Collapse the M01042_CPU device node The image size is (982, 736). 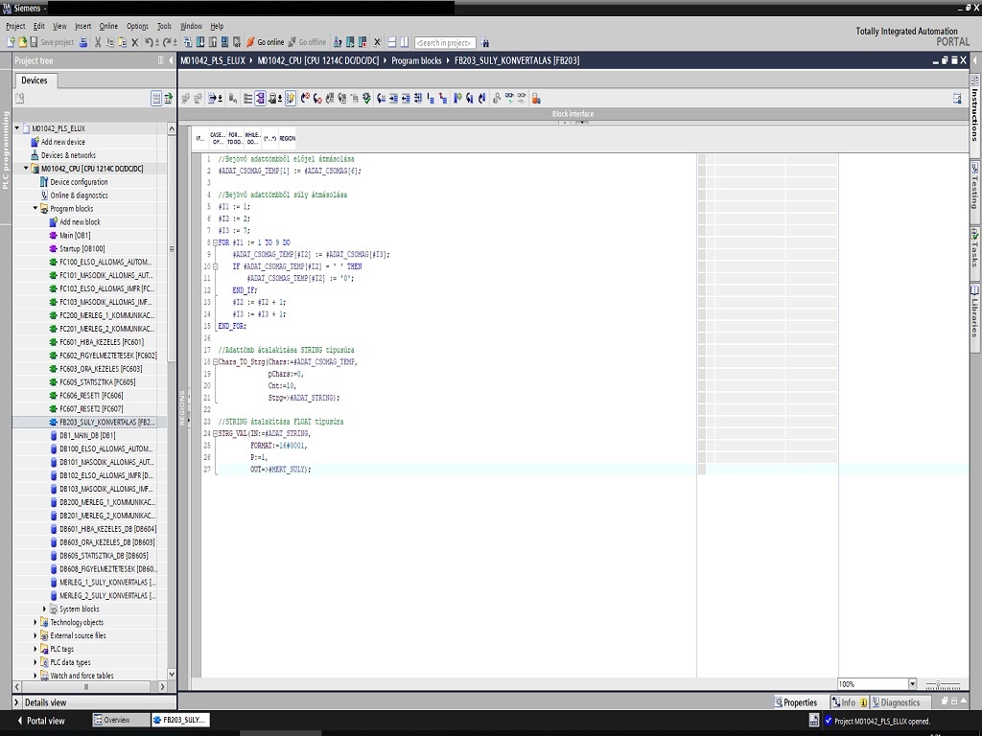[x=26, y=169]
